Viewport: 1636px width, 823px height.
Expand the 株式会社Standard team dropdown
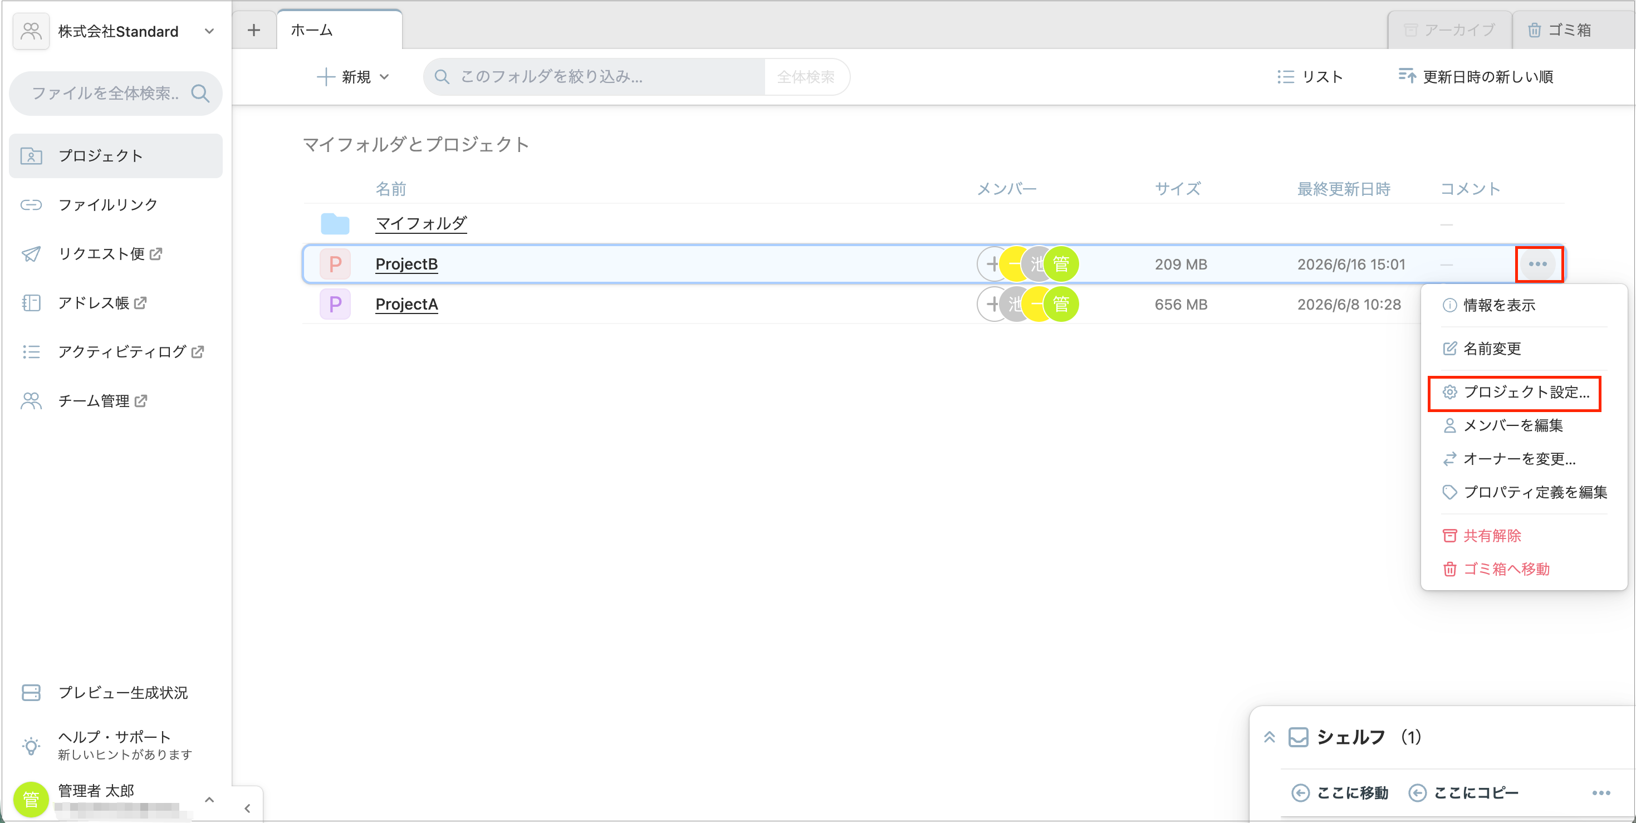tap(209, 31)
